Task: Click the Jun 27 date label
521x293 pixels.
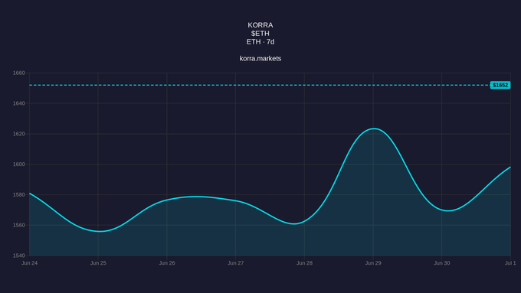Action: click(x=235, y=263)
